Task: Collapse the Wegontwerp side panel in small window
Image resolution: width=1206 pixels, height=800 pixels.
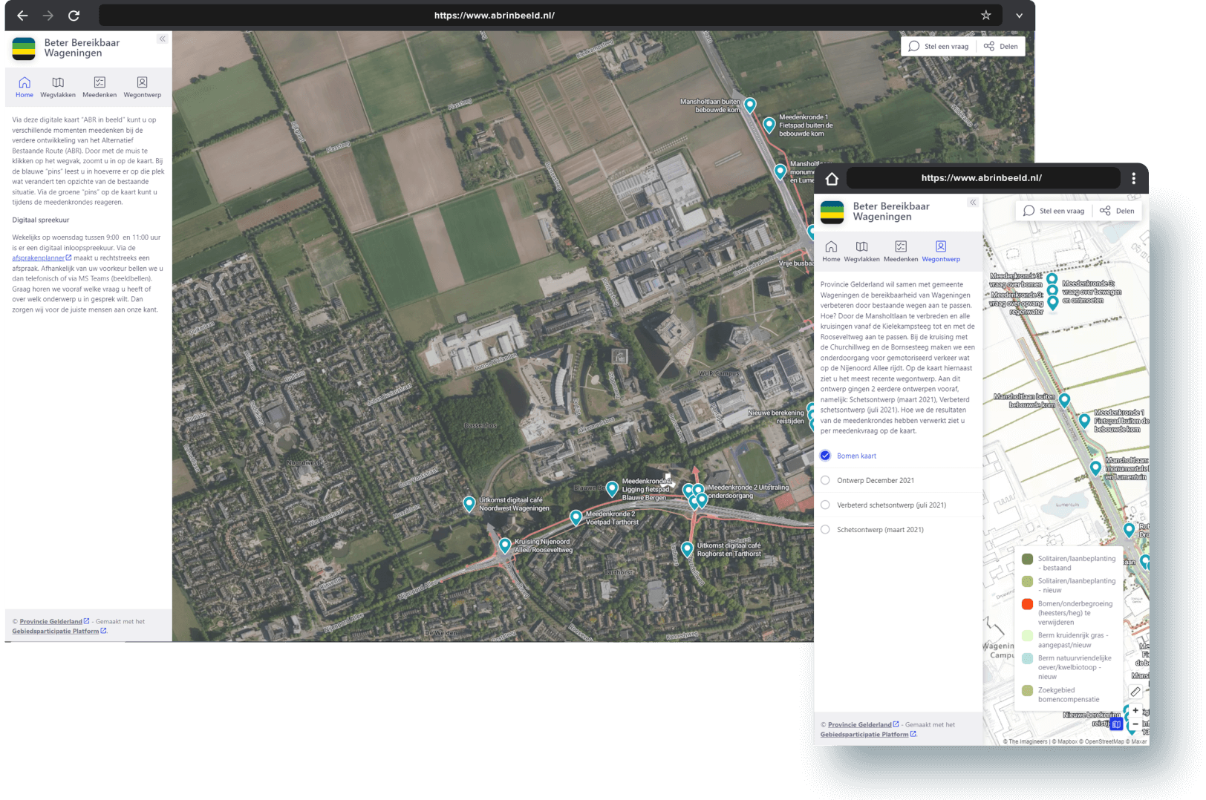Action: [x=972, y=203]
